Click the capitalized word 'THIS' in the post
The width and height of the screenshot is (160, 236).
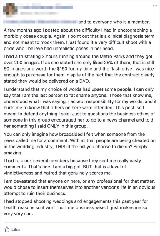[60, 147]
